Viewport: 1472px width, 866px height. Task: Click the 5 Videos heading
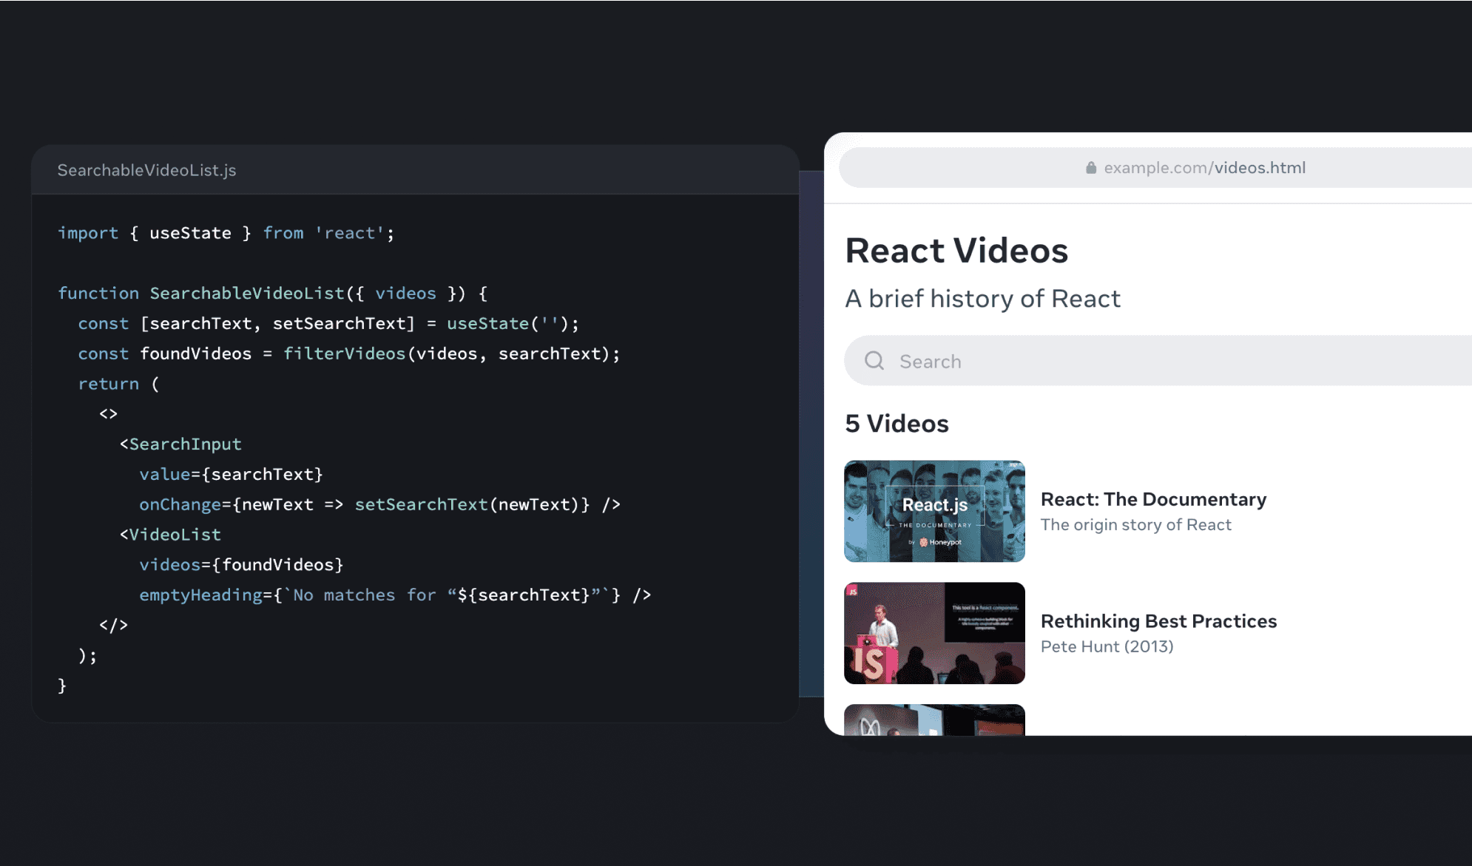pyautogui.click(x=897, y=424)
